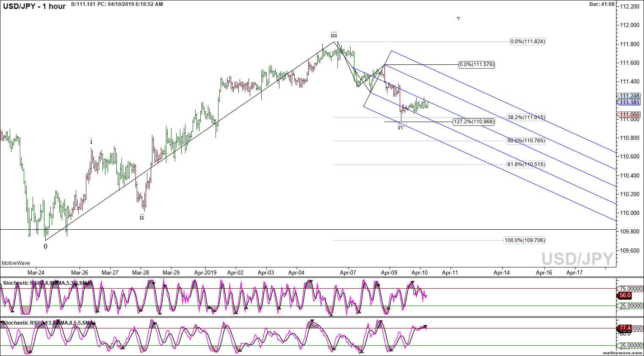Select the 0.0%(111.579) Fibonacci label

[477, 64]
